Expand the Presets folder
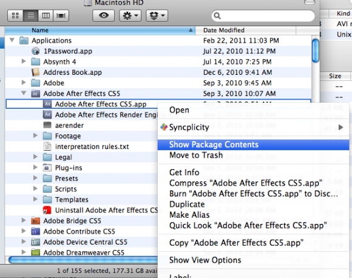 35,178
